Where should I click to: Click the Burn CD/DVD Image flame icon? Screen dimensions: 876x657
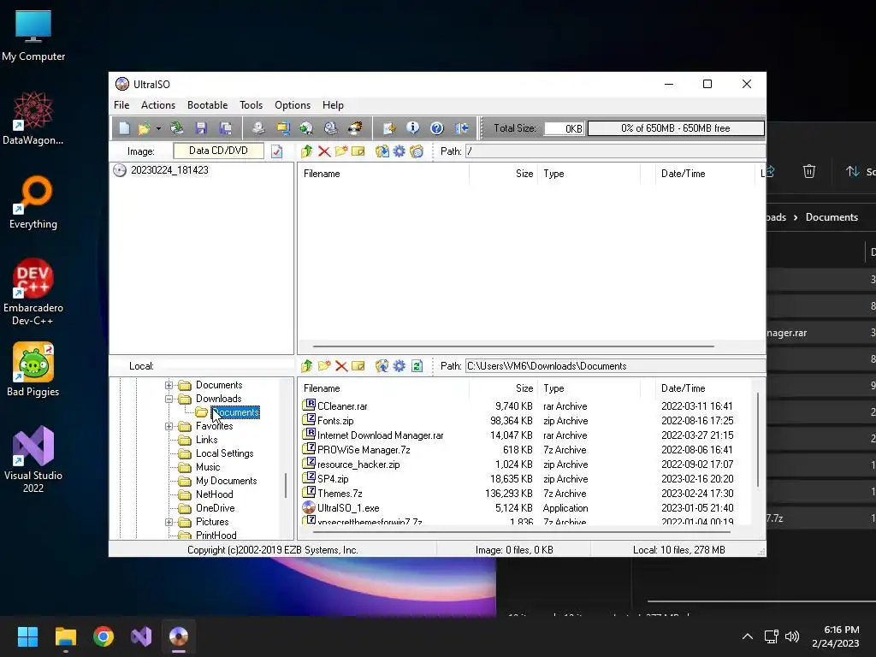coord(355,128)
